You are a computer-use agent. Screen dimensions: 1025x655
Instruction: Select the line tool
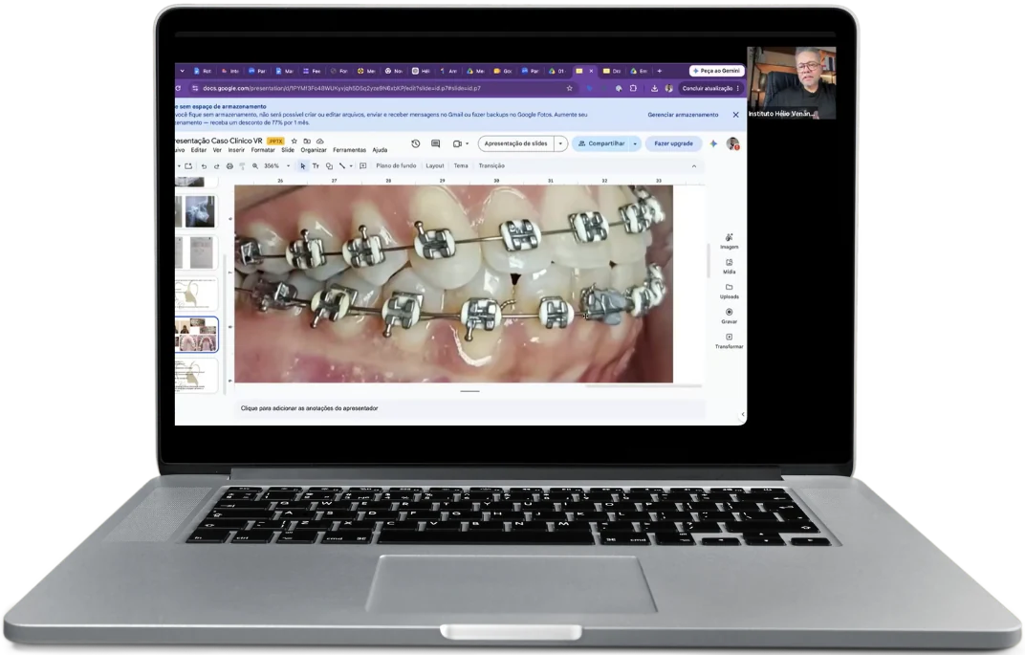(341, 166)
